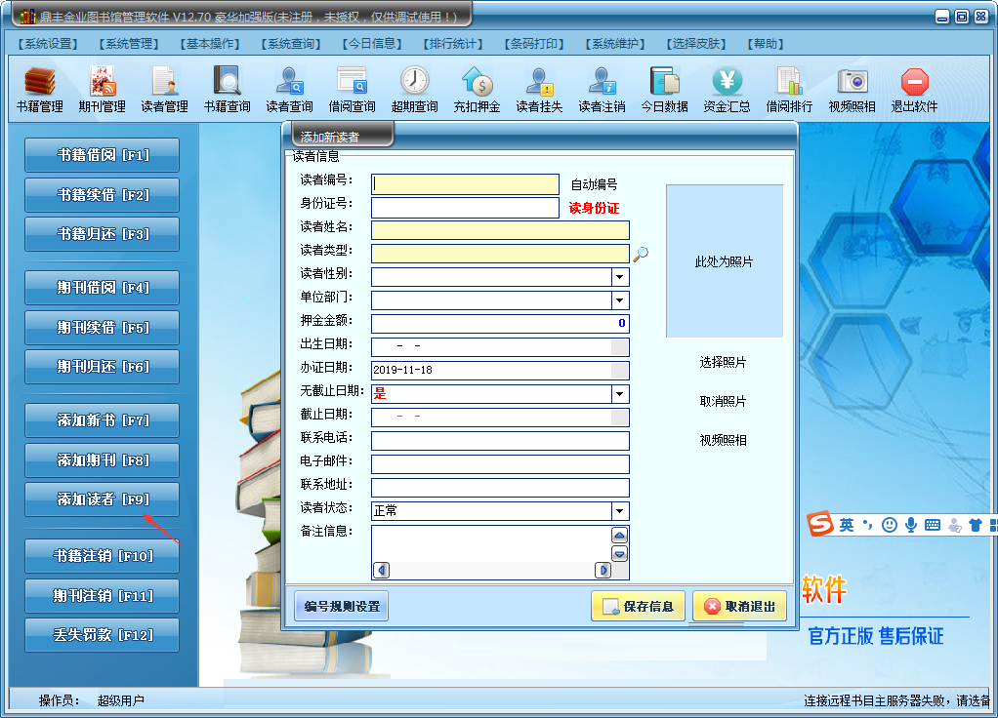The width and height of the screenshot is (998, 718).
Task: Expand the 单位部门 dropdown
Action: 620,300
